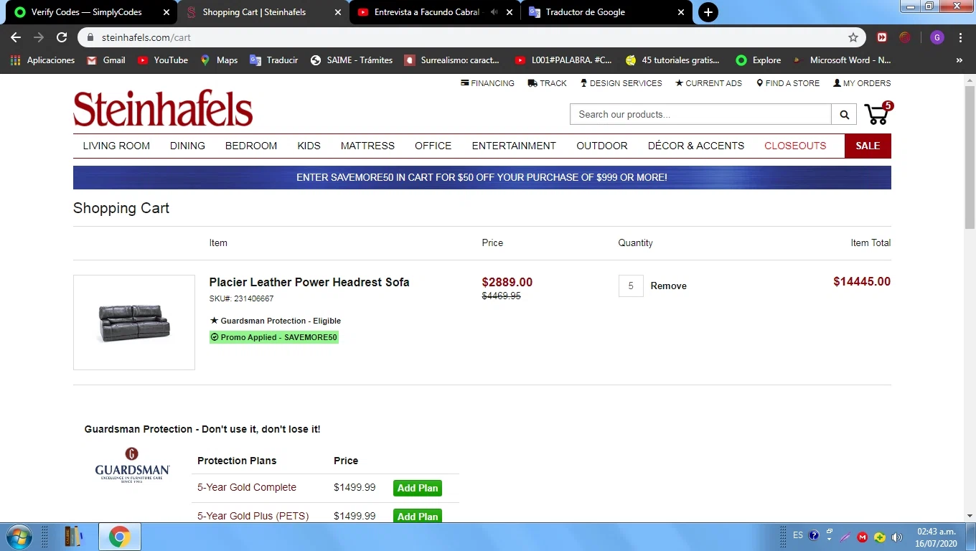Click the Promo Applied - SAVEMORE50 badge
Screen dimensions: 976x551
point(274,337)
